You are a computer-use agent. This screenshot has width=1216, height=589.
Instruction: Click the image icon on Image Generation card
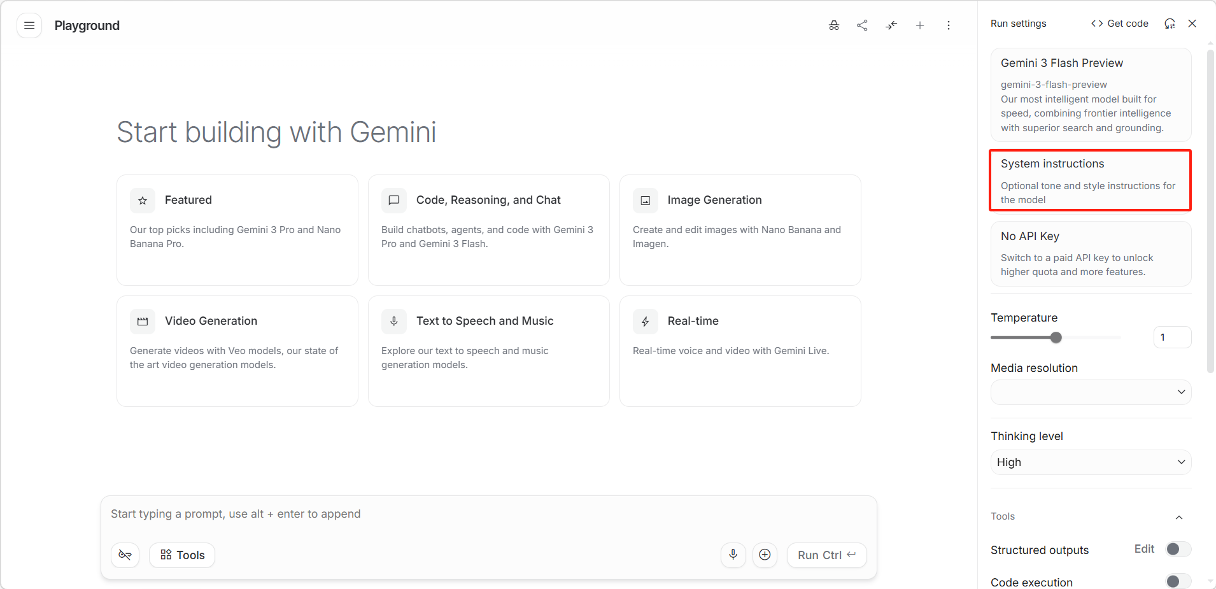click(x=646, y=201)
